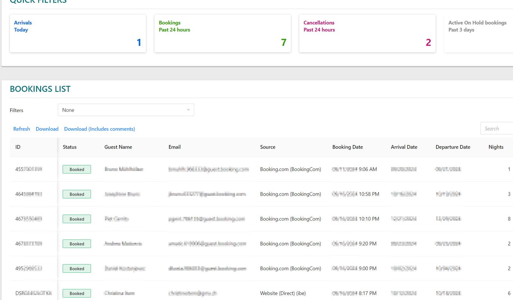Screen dimensions: 513x300
Task: Select the Website (Direct) (ibe) source cell
Action: pos(283,293)
